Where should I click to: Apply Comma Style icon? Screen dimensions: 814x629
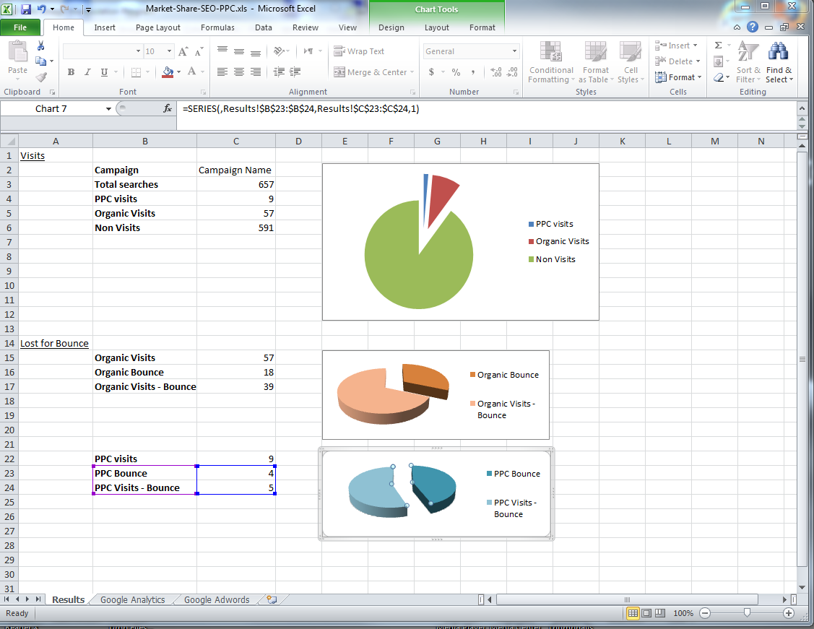[x=472, y=72]
